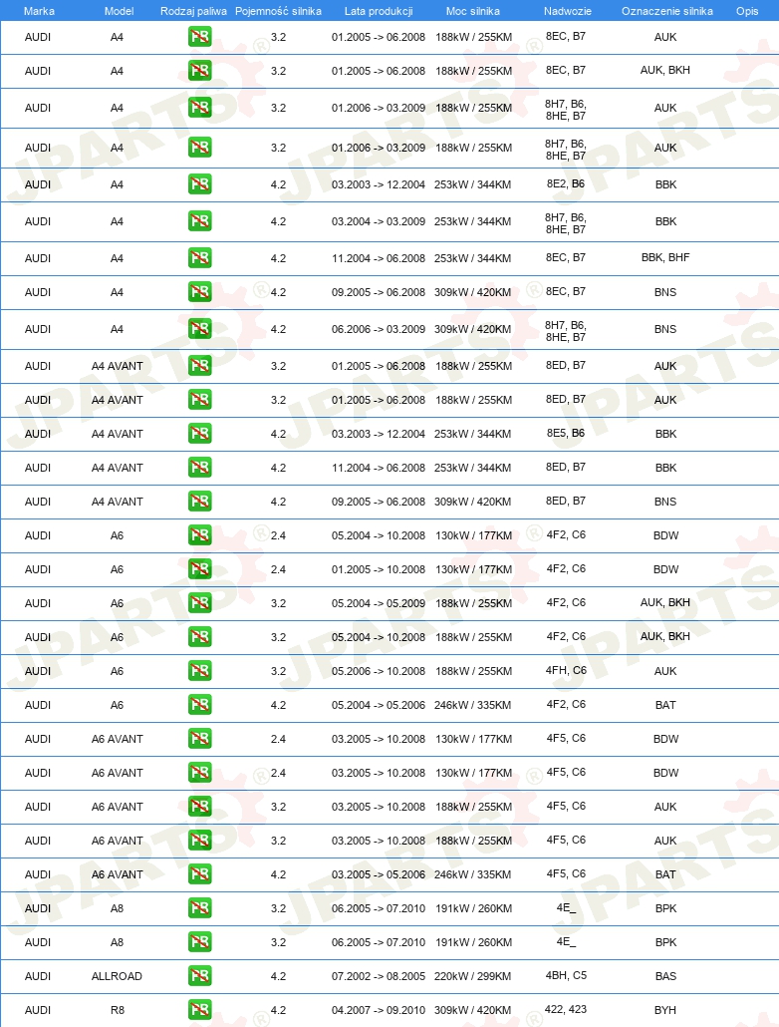Select body code cell 422, 423

point(566,1009)
